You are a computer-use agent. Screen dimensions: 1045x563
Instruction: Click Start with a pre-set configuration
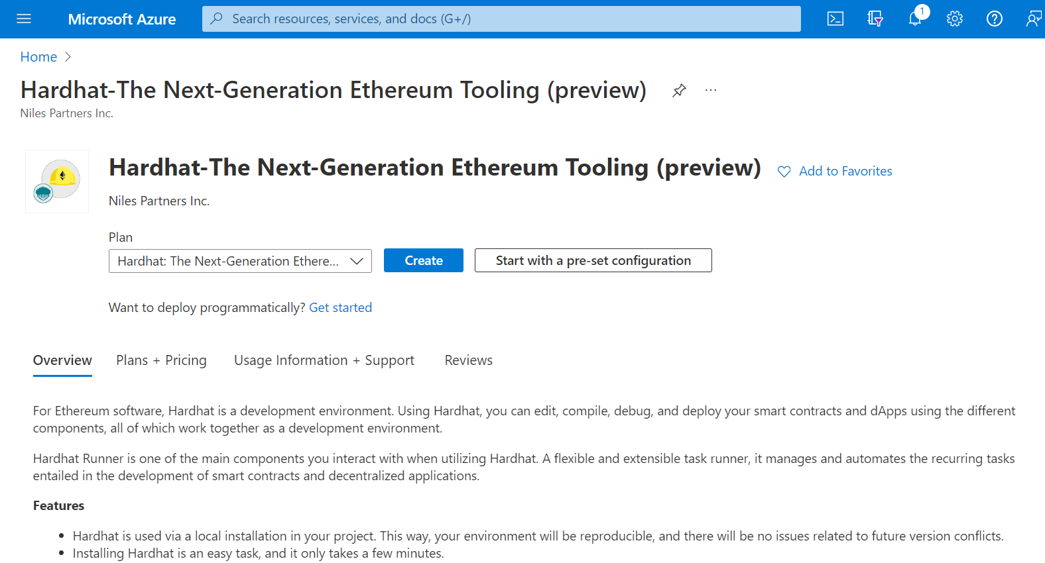pos(593,260)
